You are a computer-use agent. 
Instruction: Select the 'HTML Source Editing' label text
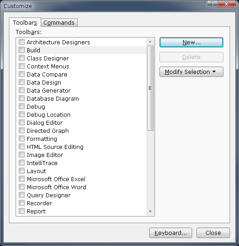[55, 147]
